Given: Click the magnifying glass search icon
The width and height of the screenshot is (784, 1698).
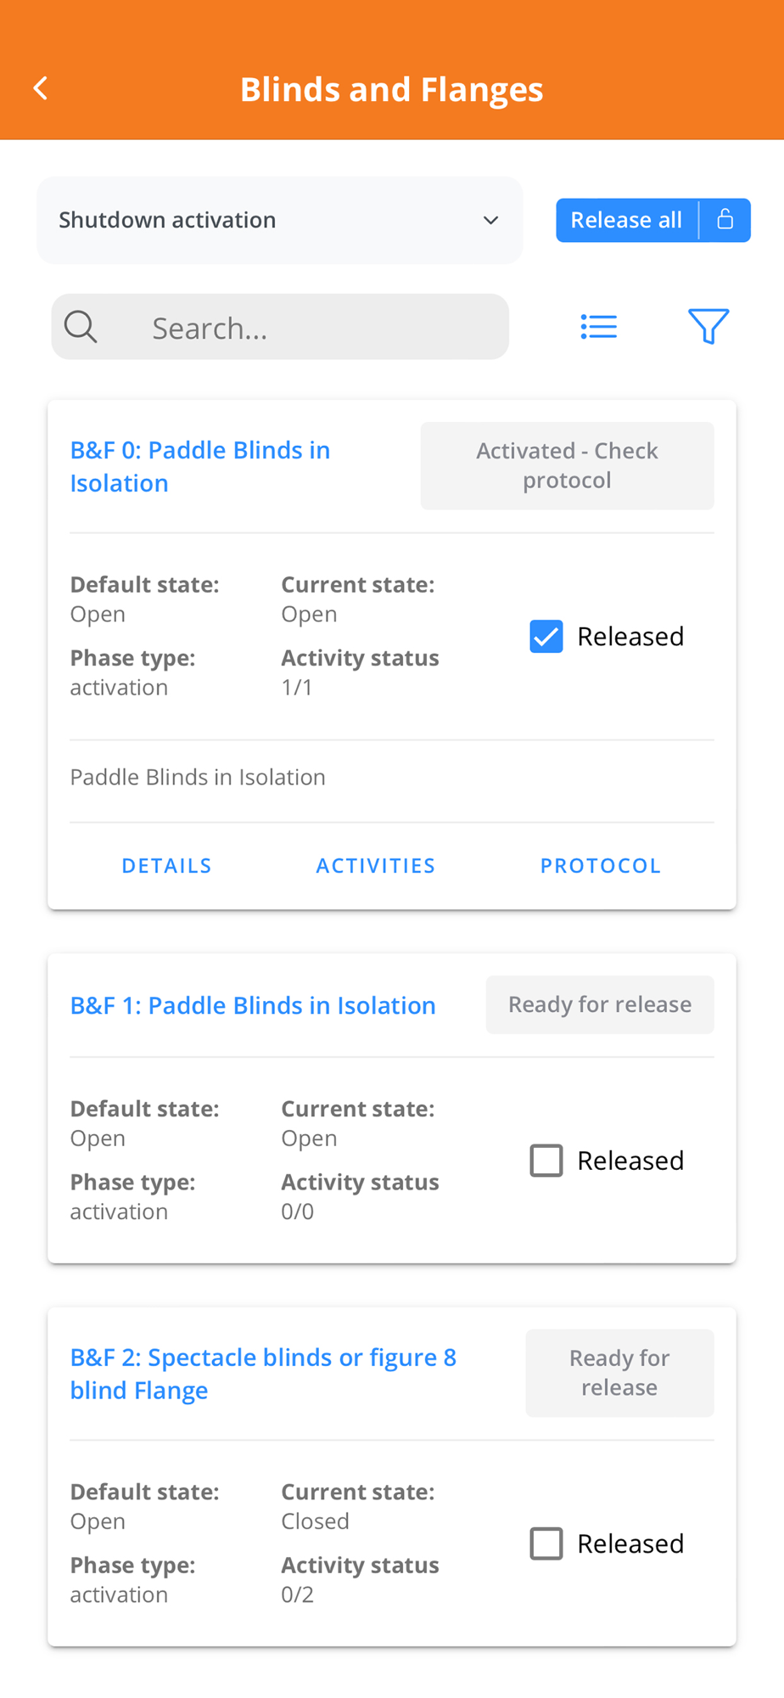Looking at the screenshot, I should (x=81, y=327).
